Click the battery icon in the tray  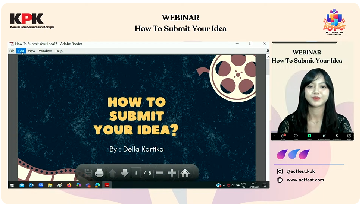tap(238, 185)
